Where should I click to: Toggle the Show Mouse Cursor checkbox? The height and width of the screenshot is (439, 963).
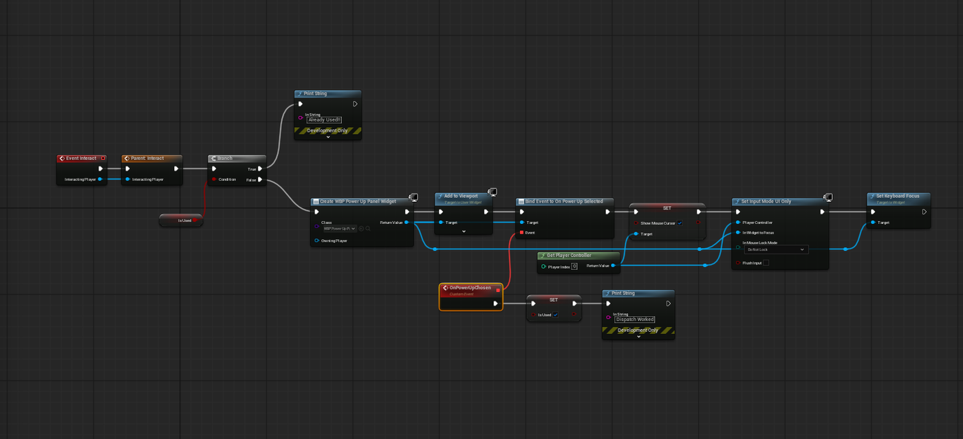(680, 223)
